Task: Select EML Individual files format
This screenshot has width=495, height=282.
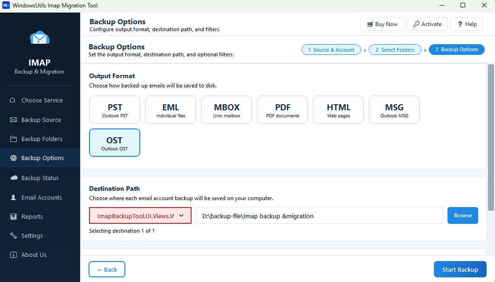Action: (171, 110)
